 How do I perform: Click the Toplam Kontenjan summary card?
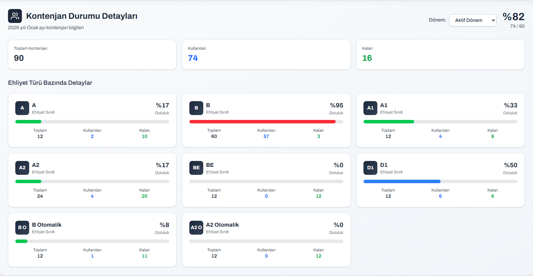92,55
